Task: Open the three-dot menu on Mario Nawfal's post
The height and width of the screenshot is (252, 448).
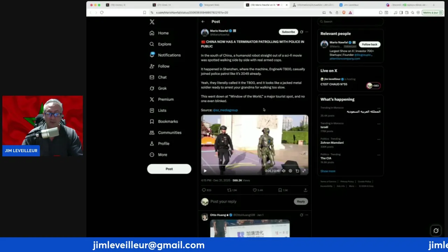Action: [x=307, y=32]
